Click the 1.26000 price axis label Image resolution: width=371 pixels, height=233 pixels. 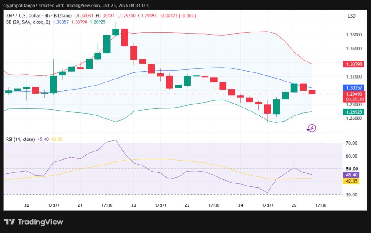(354, 118)
